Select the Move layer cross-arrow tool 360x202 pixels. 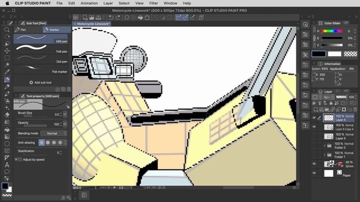[7, 50]
